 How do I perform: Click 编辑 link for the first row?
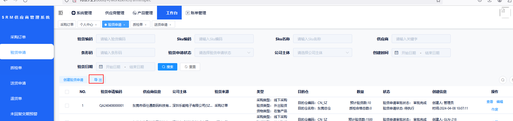[500, 102]
